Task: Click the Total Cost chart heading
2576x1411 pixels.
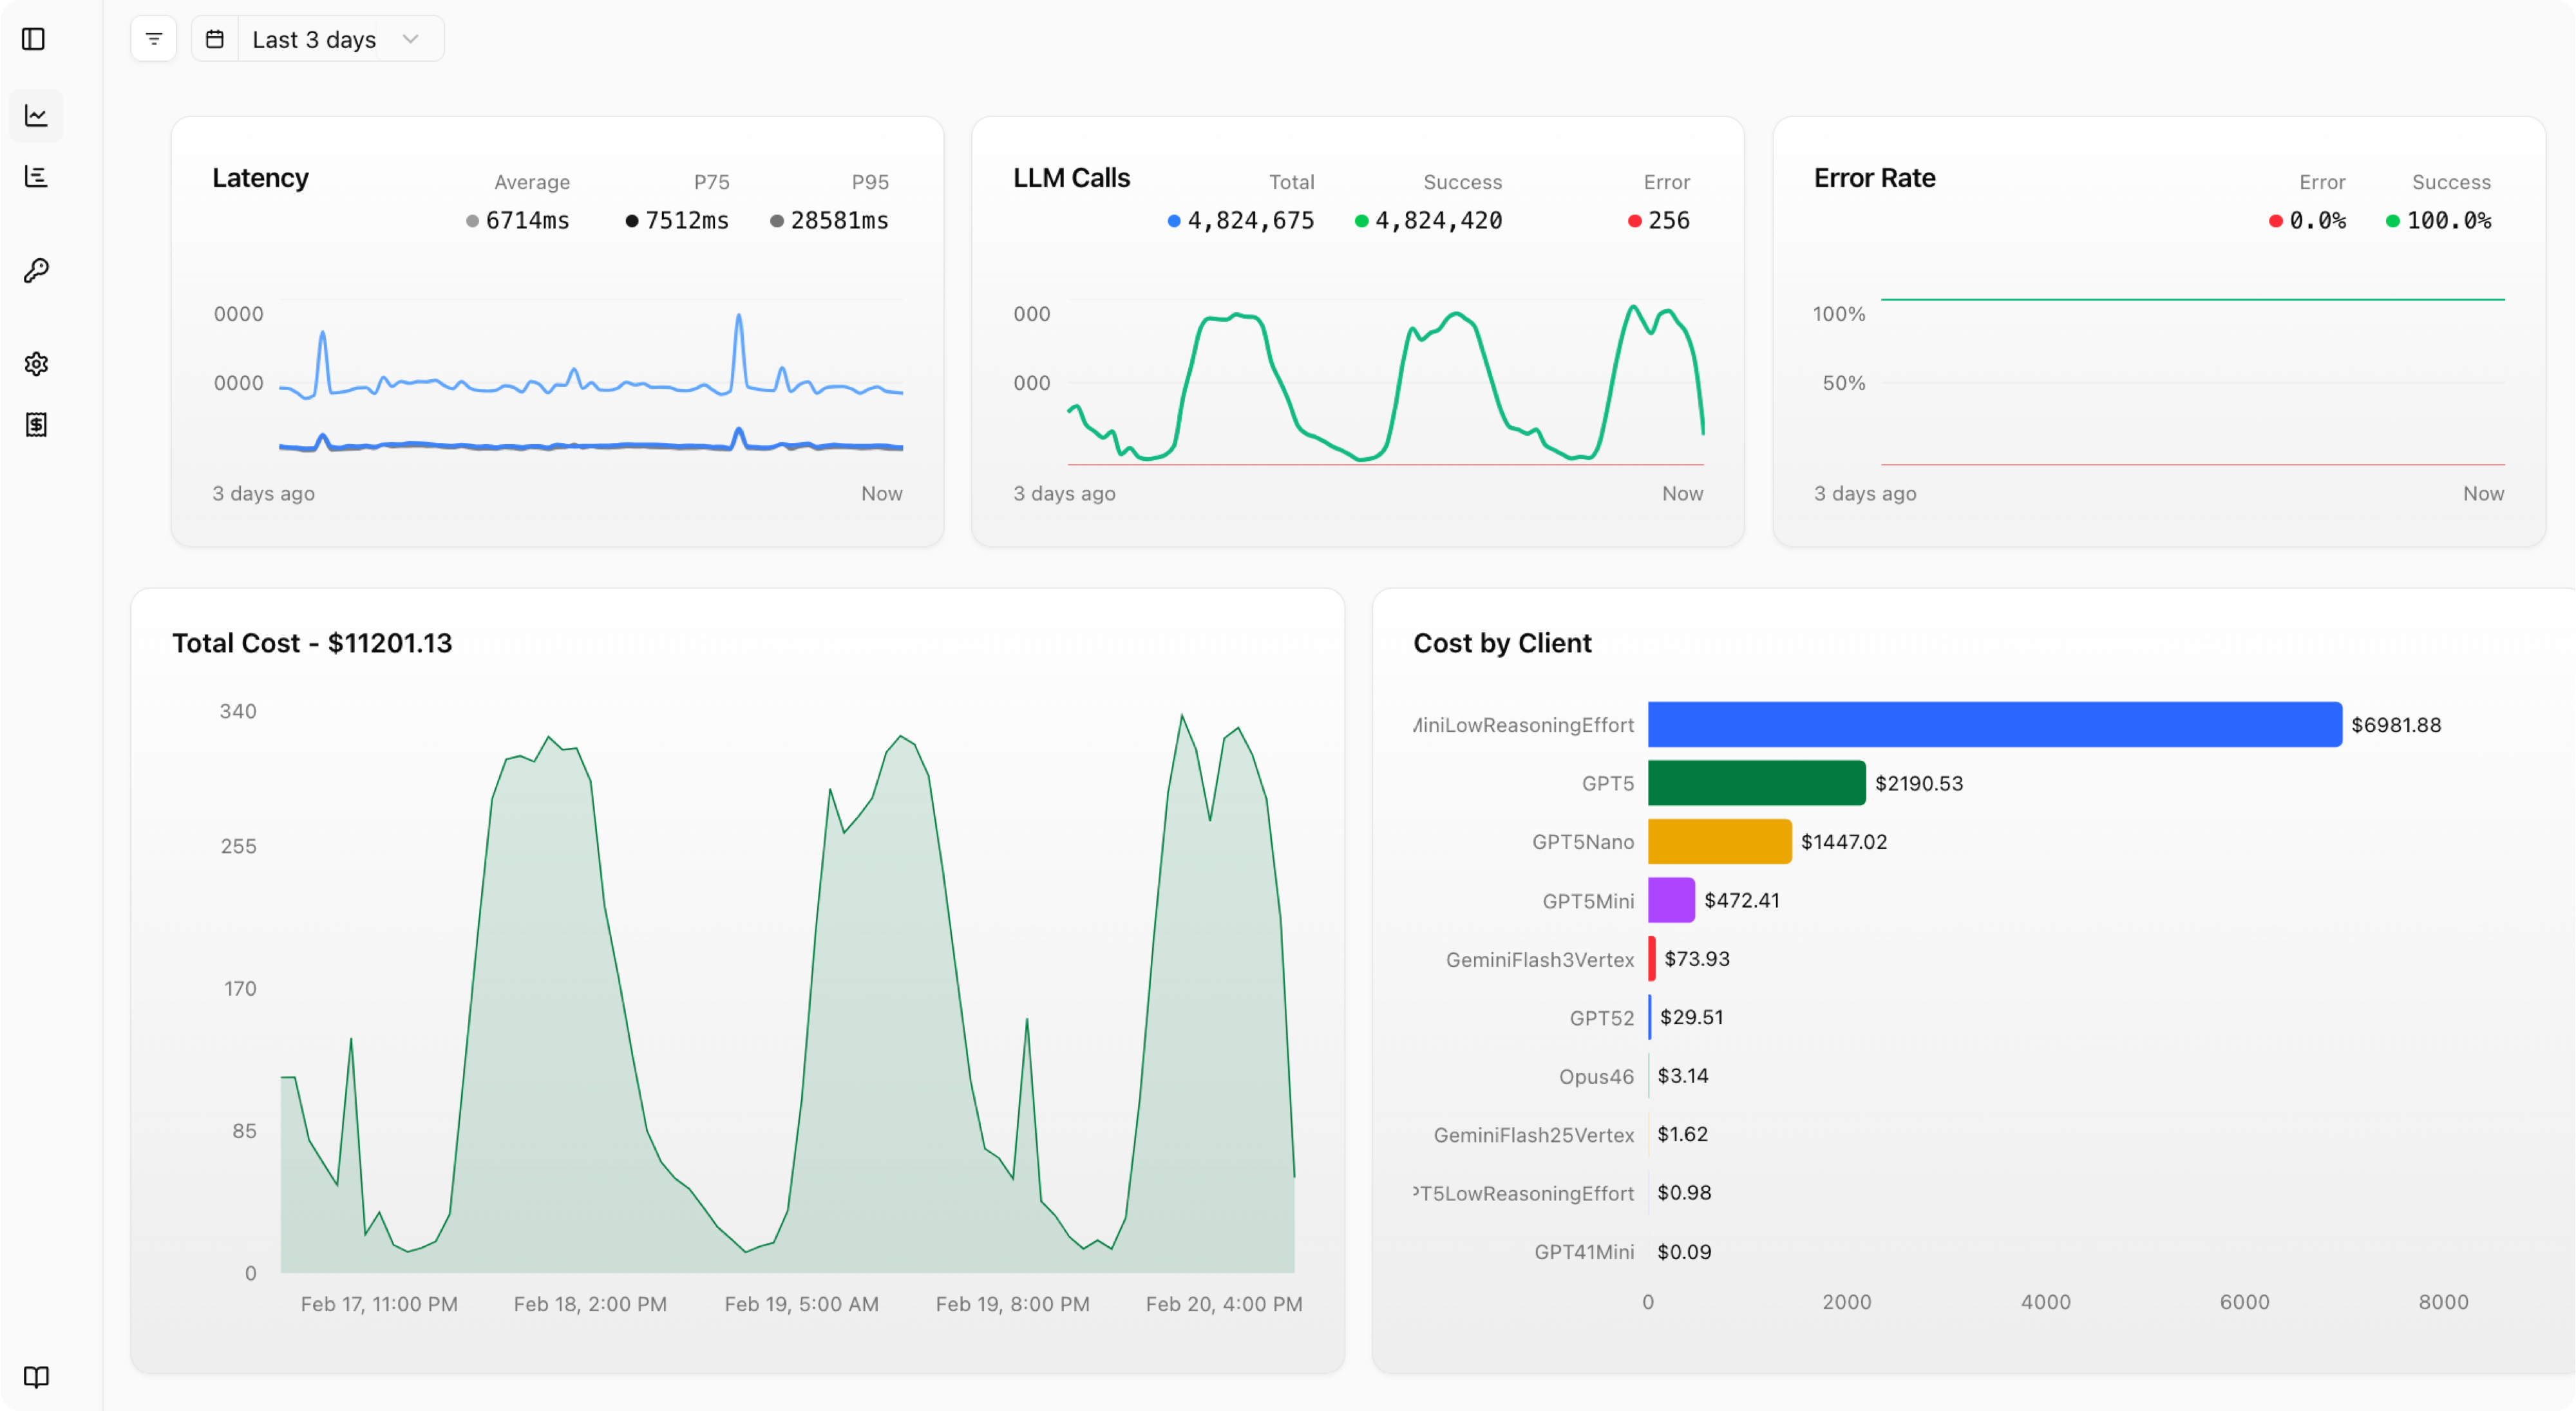Action: point(312,642)
